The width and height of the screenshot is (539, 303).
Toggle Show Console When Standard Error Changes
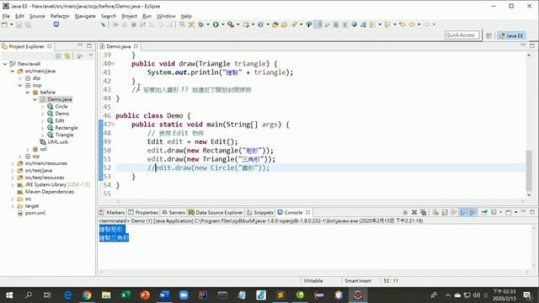pyautogui.click(x=472, y=212)
